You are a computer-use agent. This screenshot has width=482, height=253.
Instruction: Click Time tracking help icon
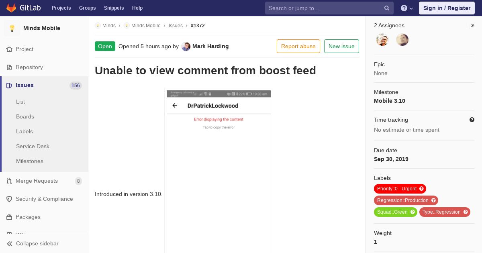[x=472, y=120]
